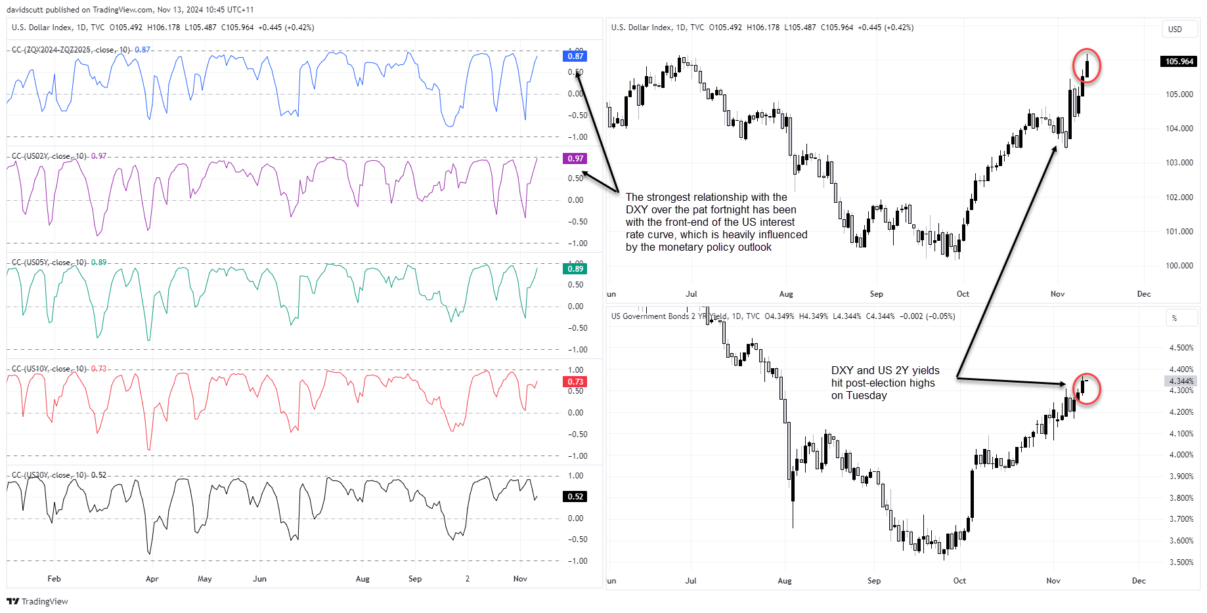Click the TradingView logo

(x=37, y=601)
